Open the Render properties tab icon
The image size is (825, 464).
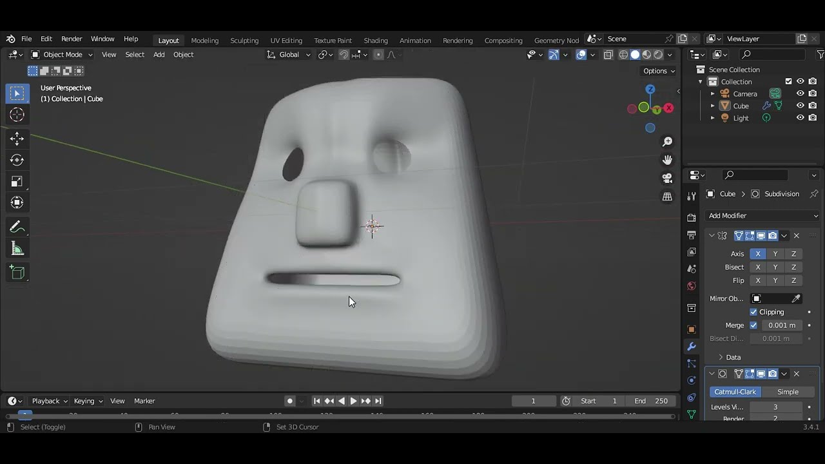point(692,218)
